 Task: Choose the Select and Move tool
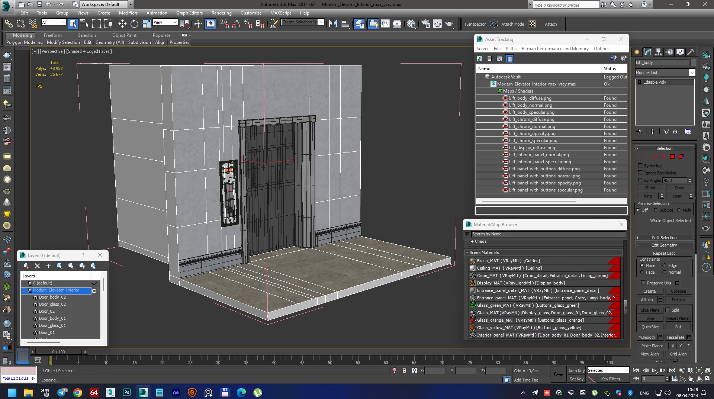coord(122,24)
